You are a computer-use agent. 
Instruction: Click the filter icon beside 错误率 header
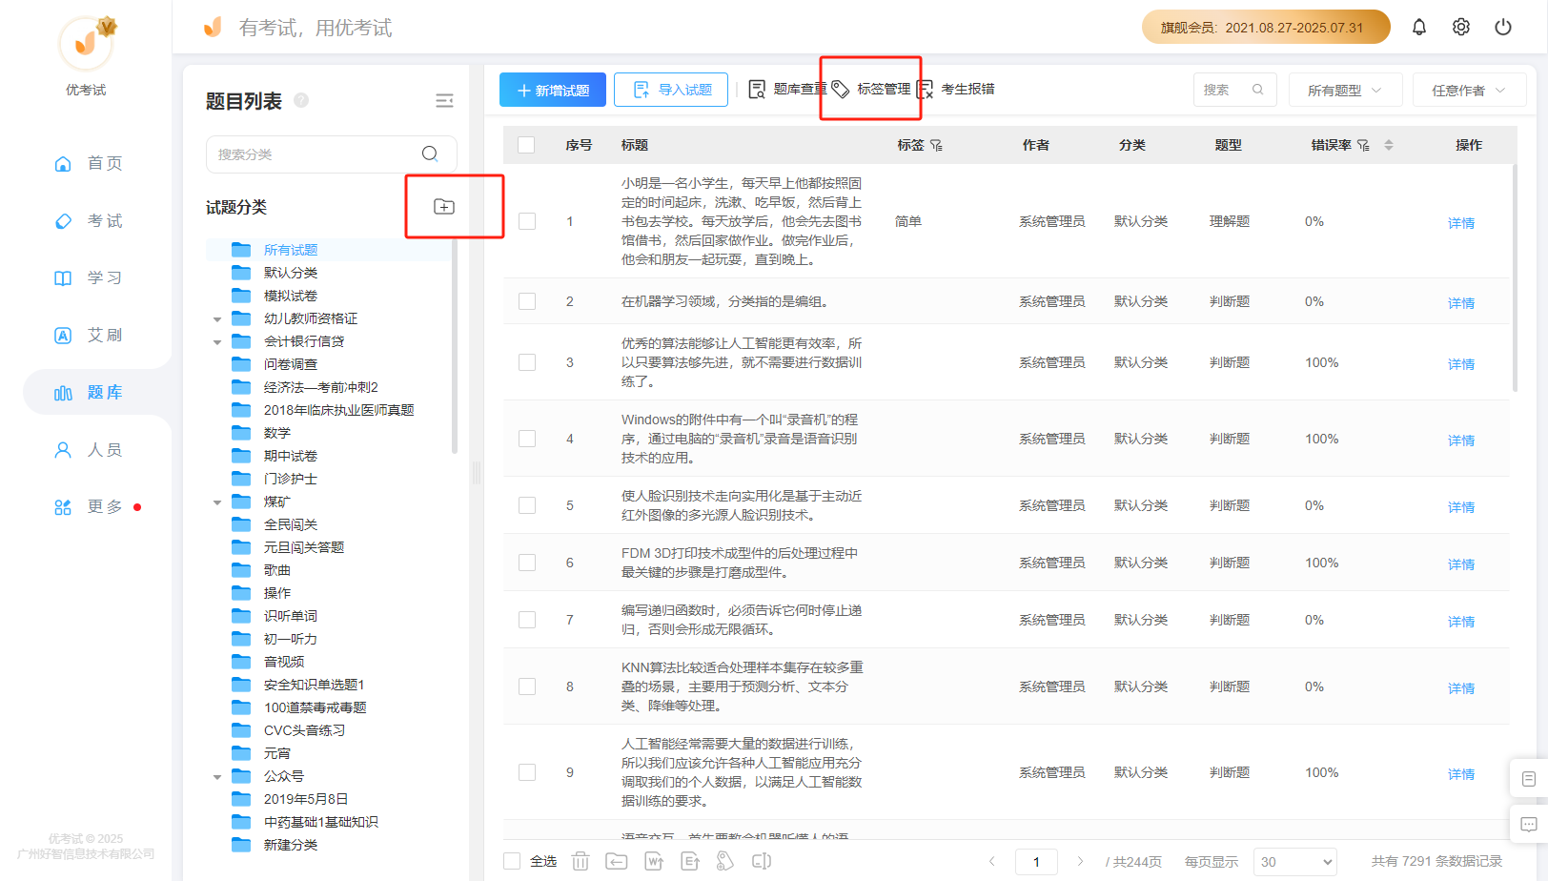click(x=1363, y=145)
